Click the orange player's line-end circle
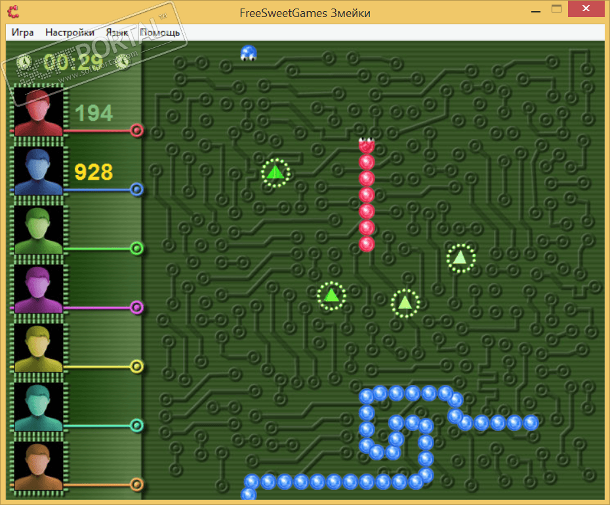The image size is (610, 505). tap(136, 485)
